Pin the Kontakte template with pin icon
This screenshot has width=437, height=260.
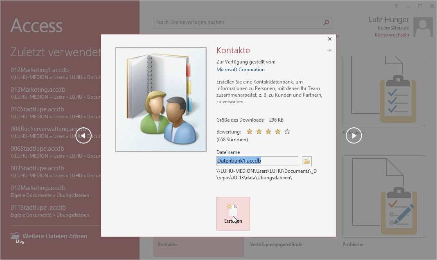pos(329,50)
